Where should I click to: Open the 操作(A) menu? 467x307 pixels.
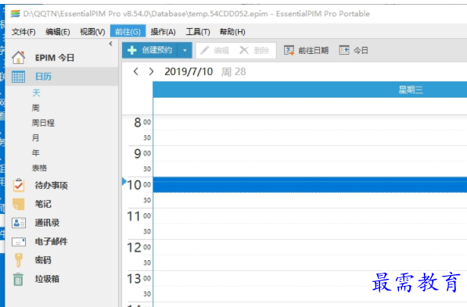click(163, 31)
